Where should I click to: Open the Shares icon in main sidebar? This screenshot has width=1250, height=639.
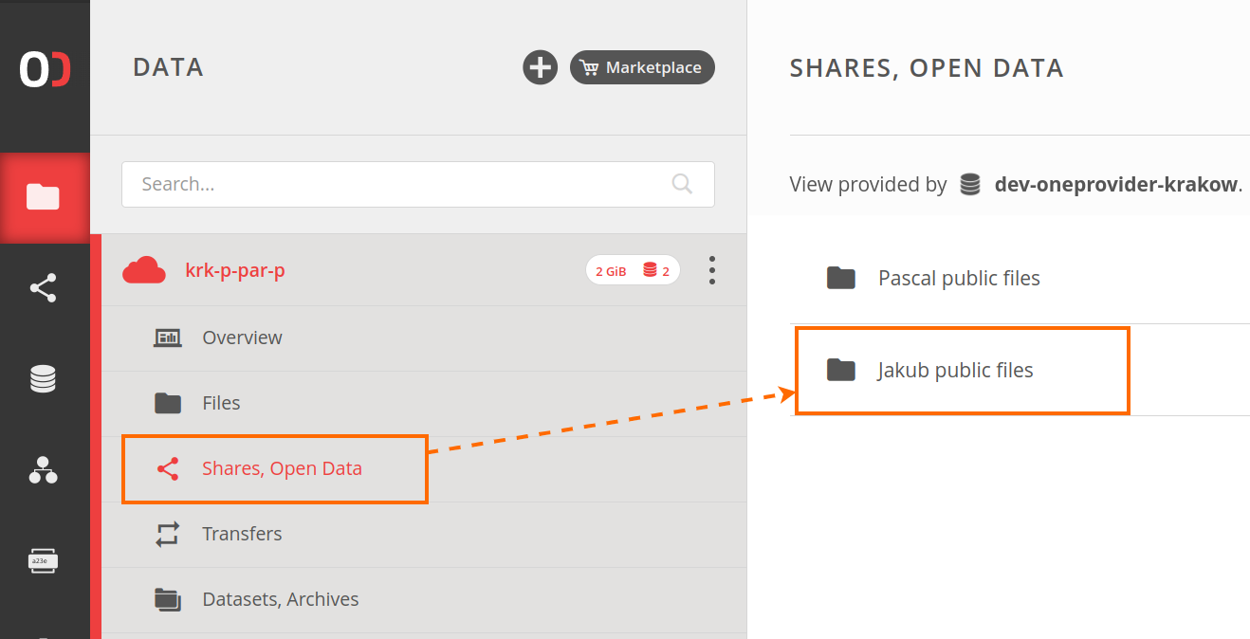coord(44,288)
